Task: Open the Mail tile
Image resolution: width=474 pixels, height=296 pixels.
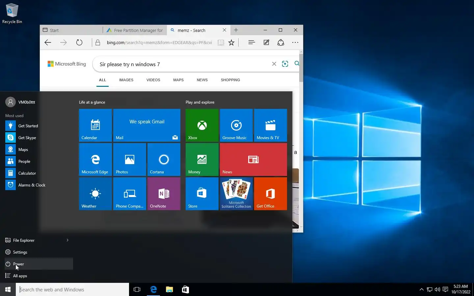Action: click(147, 125)
